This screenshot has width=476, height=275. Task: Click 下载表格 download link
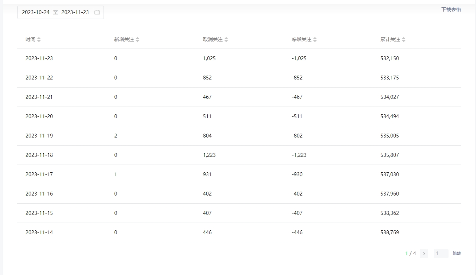coord(451,9)
